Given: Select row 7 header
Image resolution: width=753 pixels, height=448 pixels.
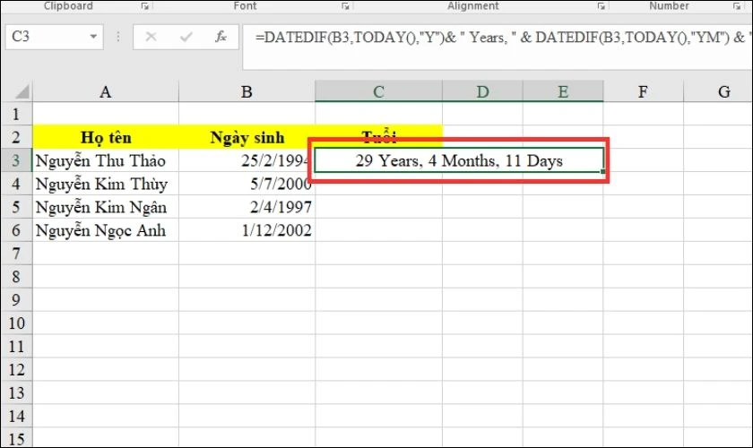Looking at the screenshot, I should [x=17, y=253].
